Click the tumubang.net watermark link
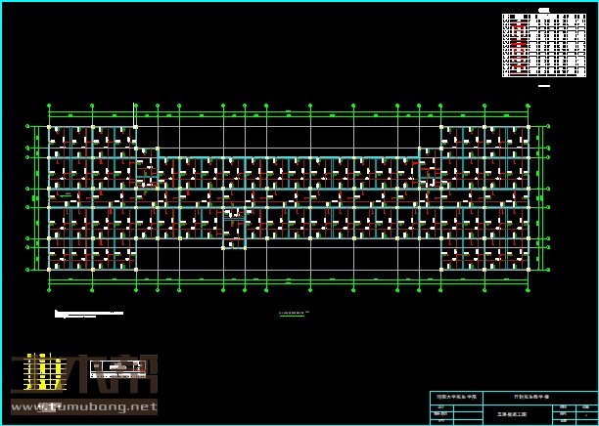 coord(96,406)
